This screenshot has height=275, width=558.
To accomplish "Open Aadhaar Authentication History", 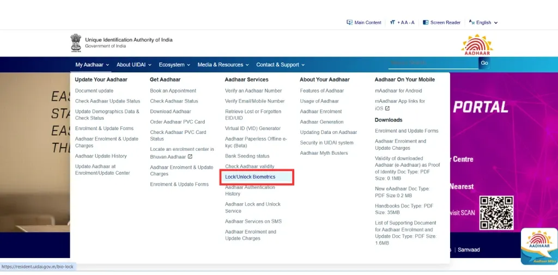I will point(250,191).
